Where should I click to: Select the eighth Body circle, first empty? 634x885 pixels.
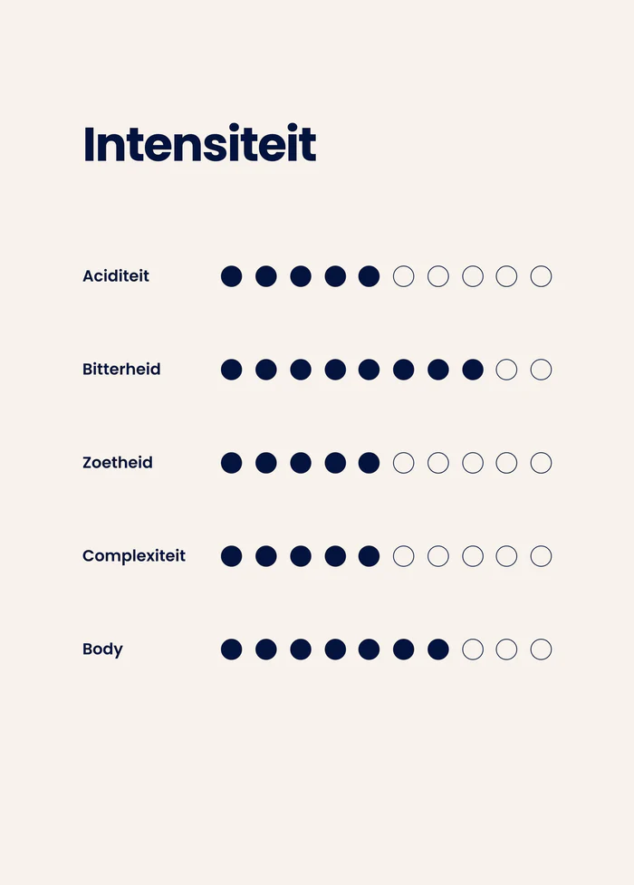[x=473, y=649]
